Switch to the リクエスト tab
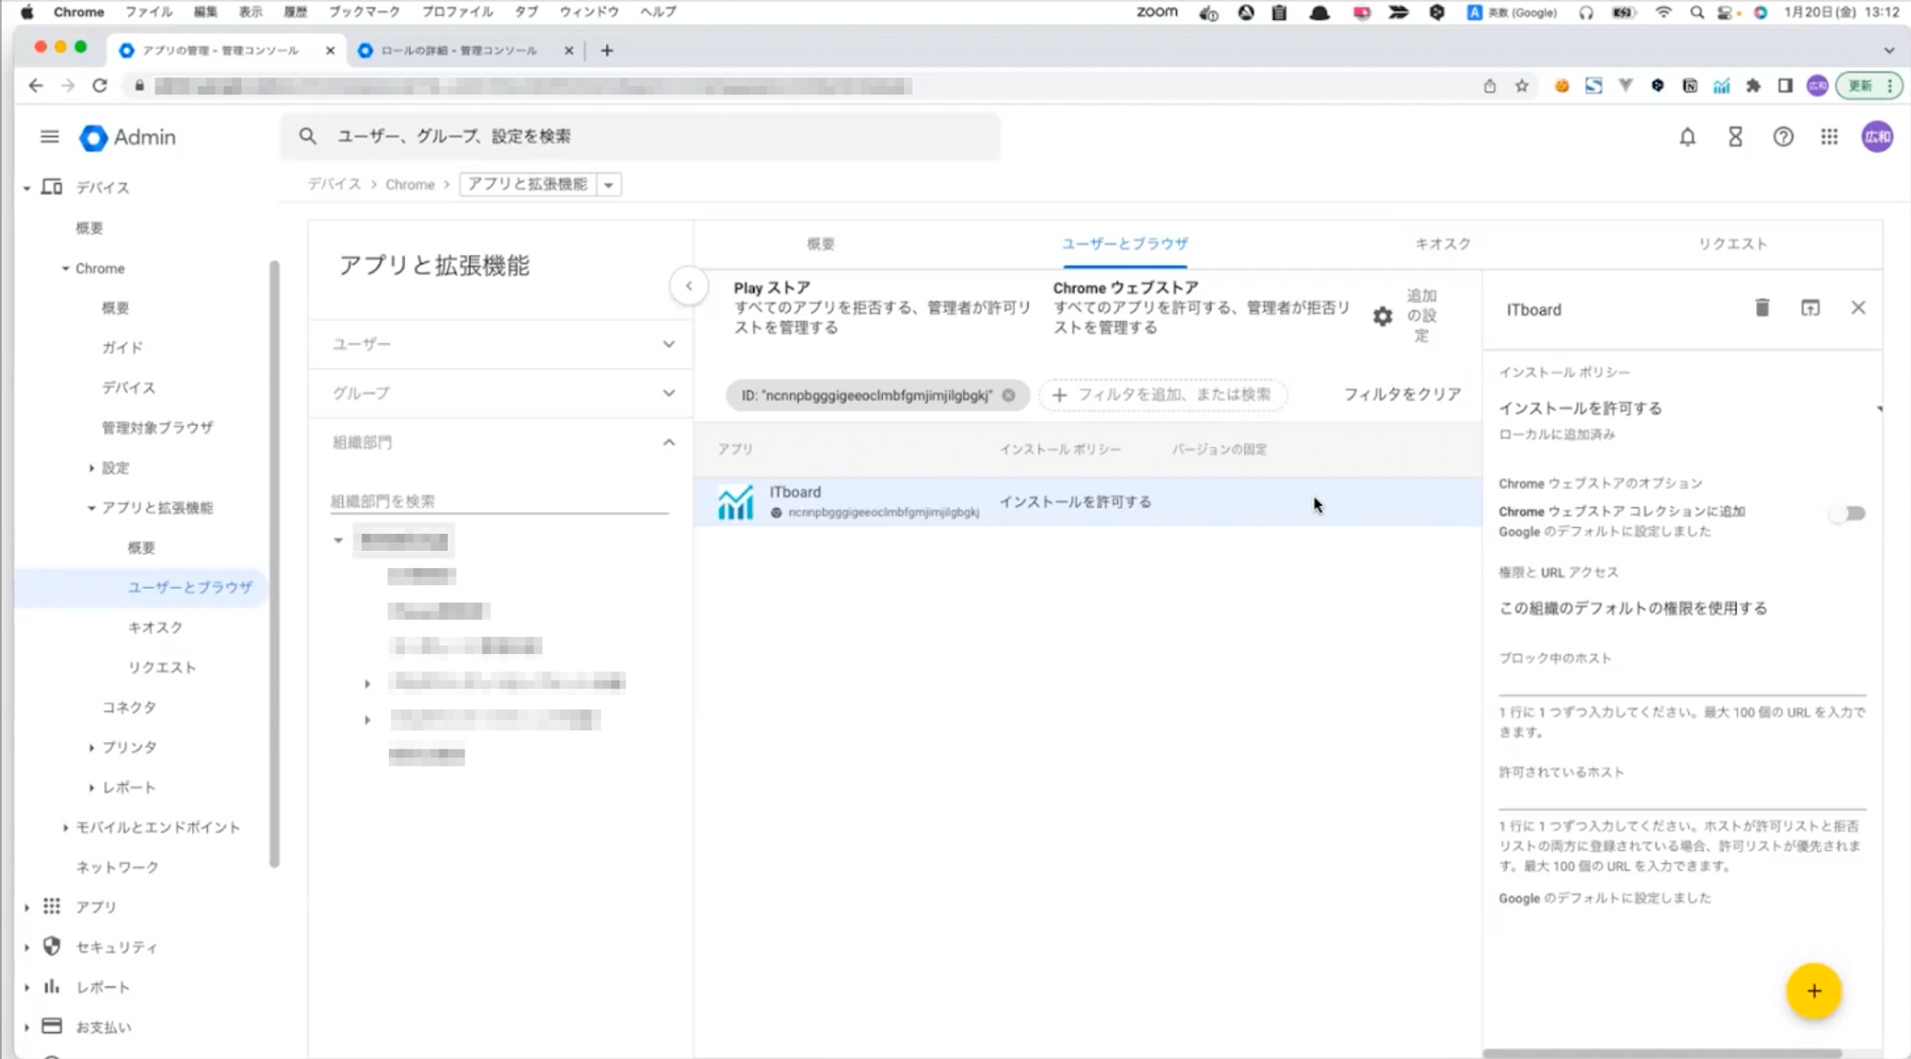 click(1731, 244)
